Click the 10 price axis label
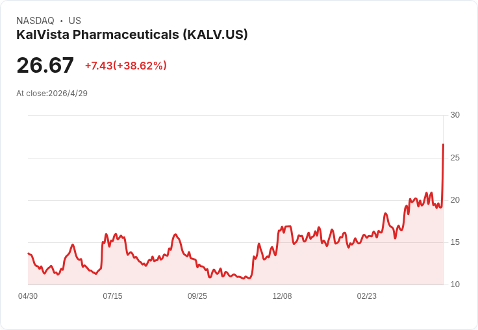Viewport: 478px width, 330px height. (x=455, y=285)
